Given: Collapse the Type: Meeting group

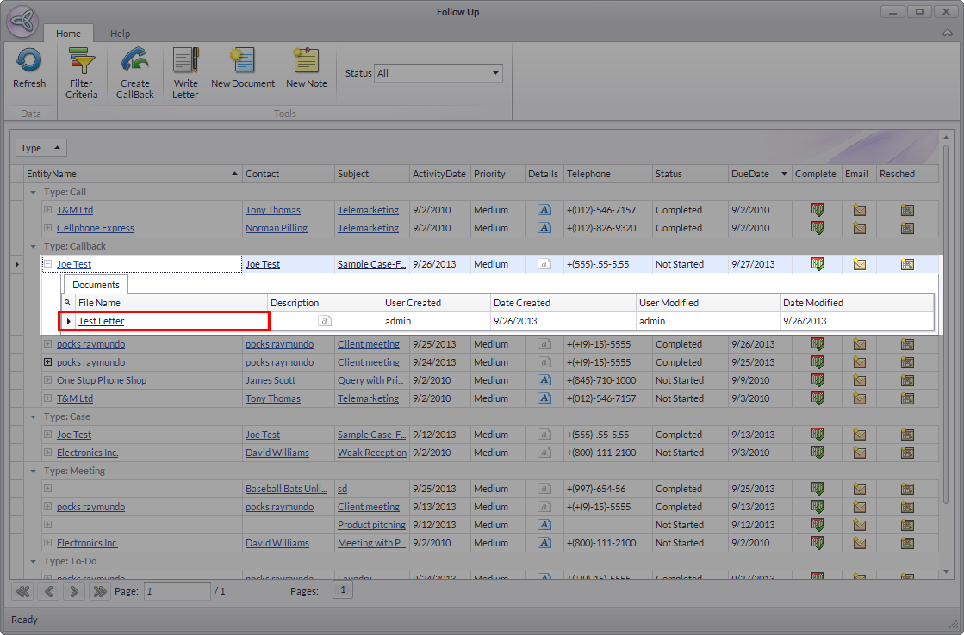Looking at the screenshot, I should click(34, 471).
